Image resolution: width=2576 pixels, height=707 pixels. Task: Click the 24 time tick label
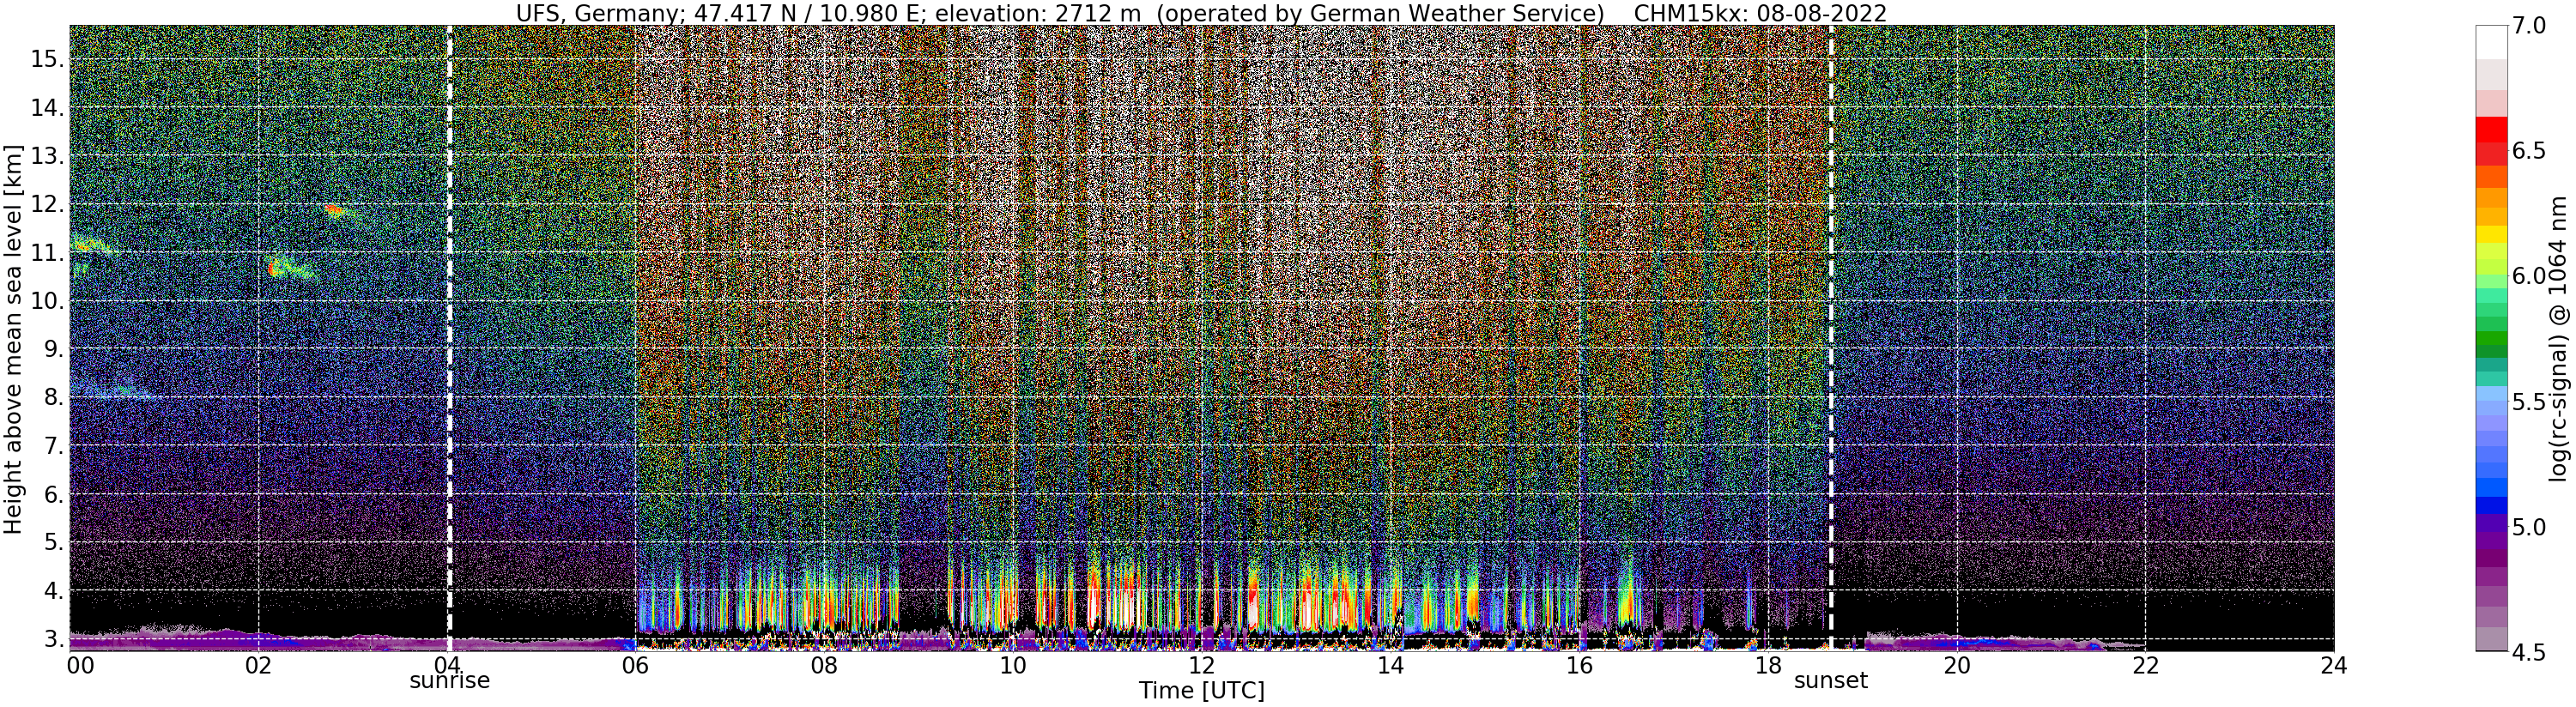tap(2333, 665)
